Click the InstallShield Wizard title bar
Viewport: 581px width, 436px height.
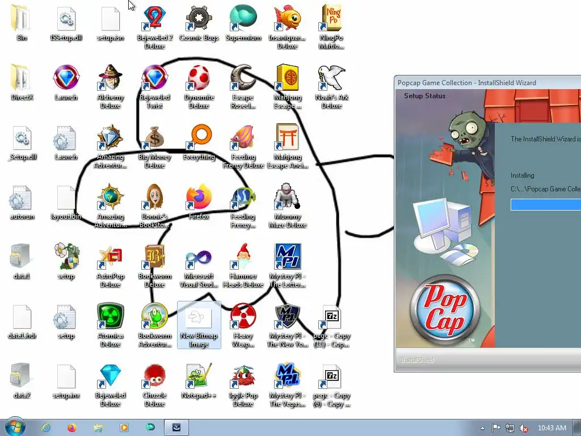coord(487,83)
